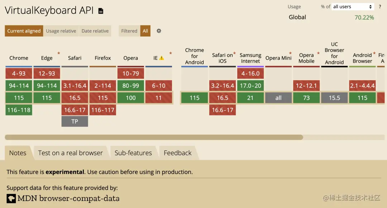This screenshot has height=208, width=387.
Task: Open the all users usage dropdown
Action: pyautogui.click(x=353, y=7)
